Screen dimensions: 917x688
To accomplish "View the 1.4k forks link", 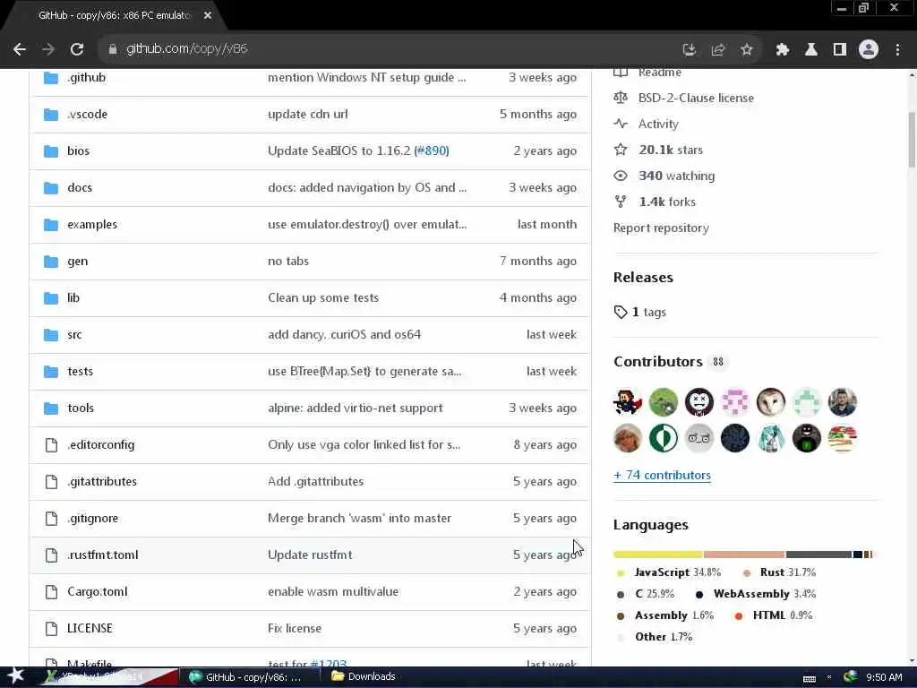I will coord(666,202).
